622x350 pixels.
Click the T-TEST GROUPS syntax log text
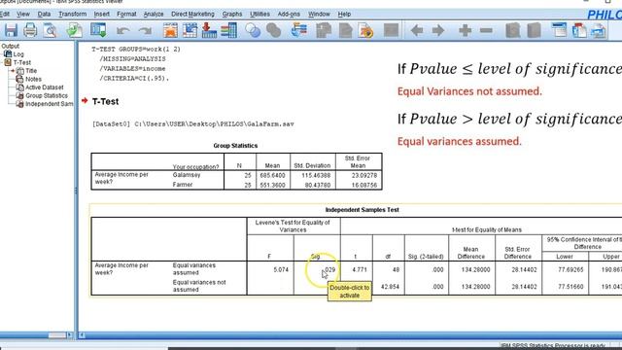[136, 50]
